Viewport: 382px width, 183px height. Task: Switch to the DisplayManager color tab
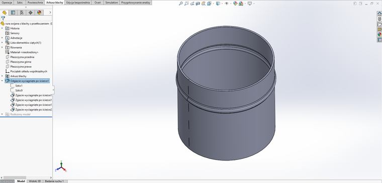39,13
